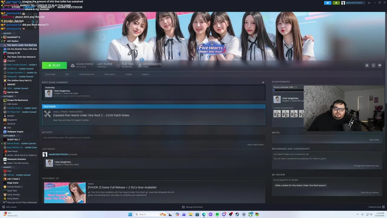Open the announcements megaphone icon
The width and height of the screenshot is (387, 218).
click(x=328, y=3)
